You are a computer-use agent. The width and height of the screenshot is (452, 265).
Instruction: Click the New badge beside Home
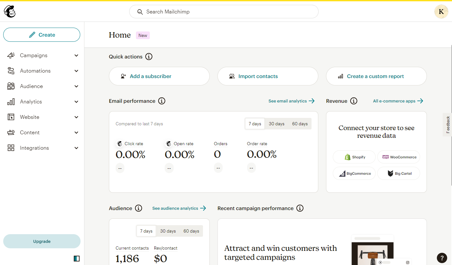pos(143,35)
